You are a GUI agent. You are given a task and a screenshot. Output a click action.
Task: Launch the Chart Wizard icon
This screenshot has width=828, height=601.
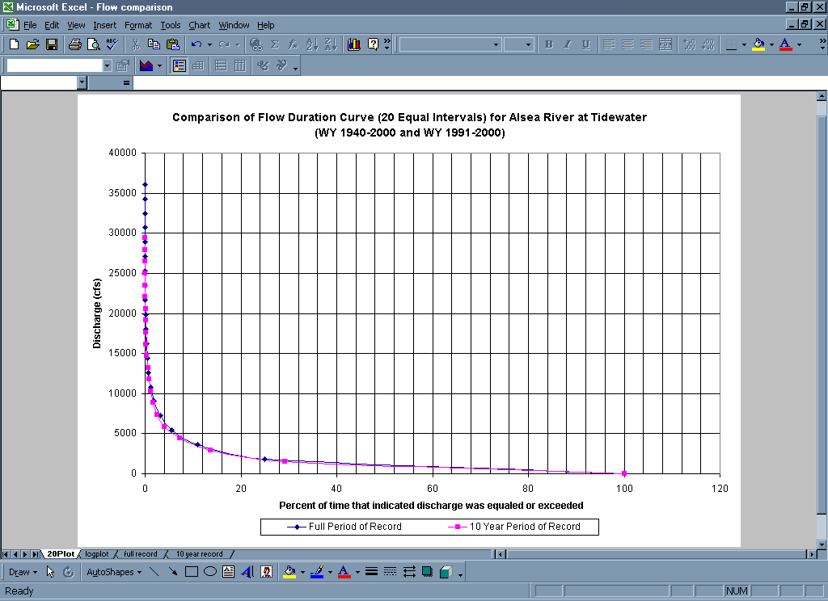click(x=353, y=44)
